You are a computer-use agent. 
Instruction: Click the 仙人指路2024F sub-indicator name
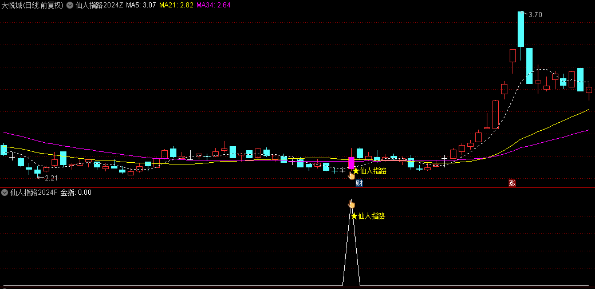tap(34, 192)
